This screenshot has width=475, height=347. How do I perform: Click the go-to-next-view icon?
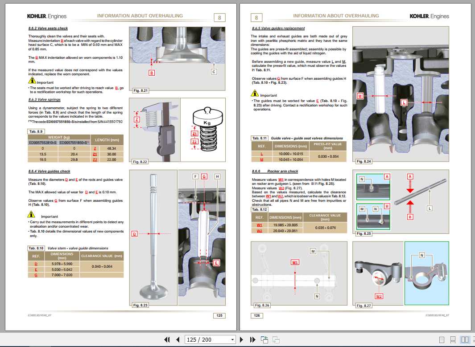coord(276,339)
